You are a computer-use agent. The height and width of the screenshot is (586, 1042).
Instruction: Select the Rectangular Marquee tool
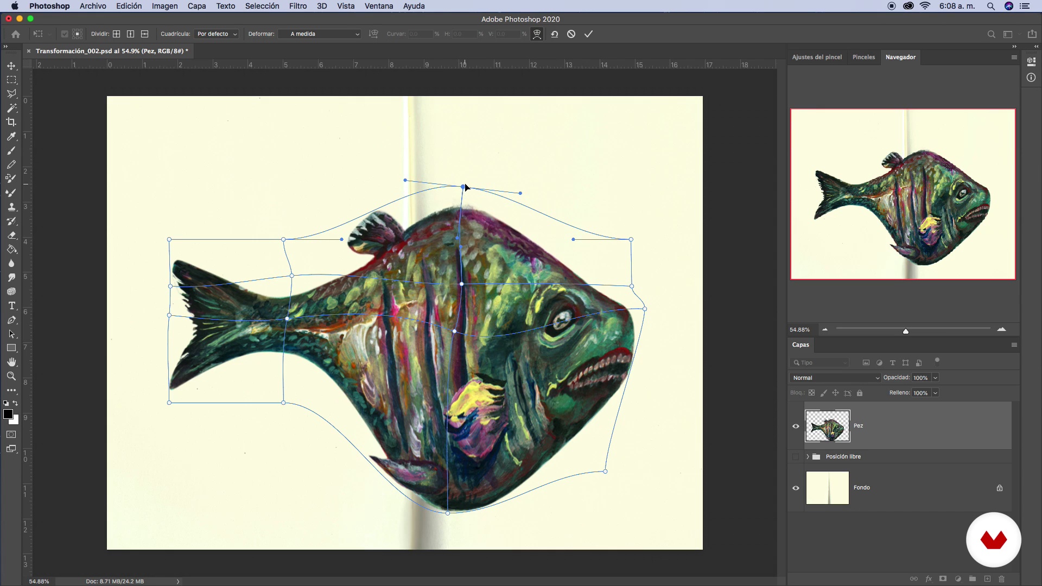[11, 80]
